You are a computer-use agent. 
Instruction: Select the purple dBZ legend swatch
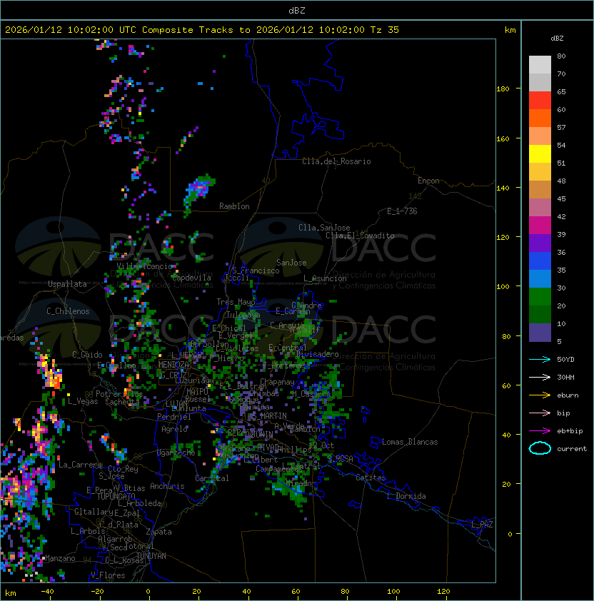(x=540, y=243)
